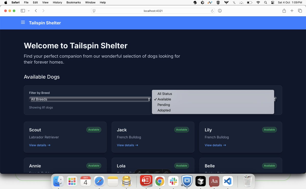
Task: Open the Lola dog card
Action: click(153, 166)
